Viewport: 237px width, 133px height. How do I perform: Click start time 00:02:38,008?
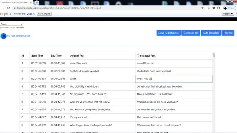(39, 63)
